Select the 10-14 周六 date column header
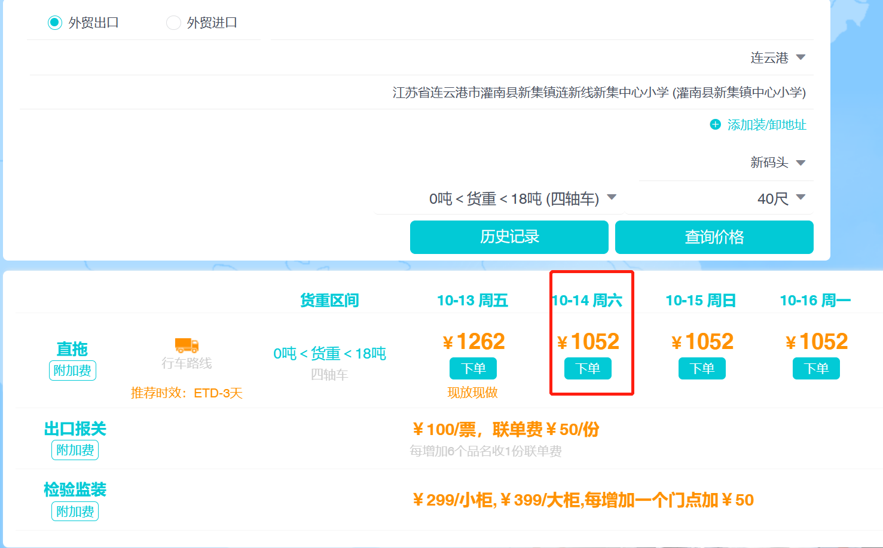 pyautogui.click(x=587, y=300)
